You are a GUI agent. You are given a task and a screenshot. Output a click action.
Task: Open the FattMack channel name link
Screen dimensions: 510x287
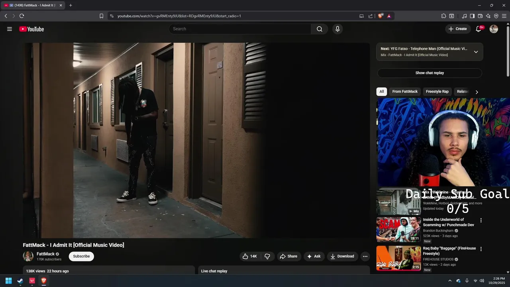(x=45, y=254)
